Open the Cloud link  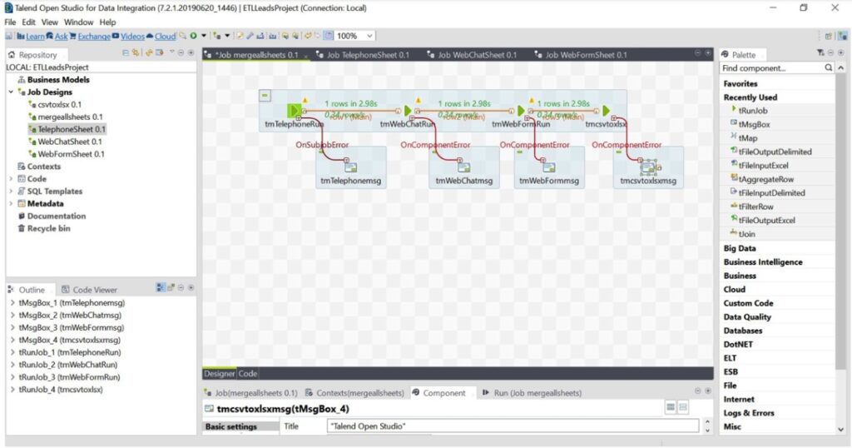[x=166, y=37]
